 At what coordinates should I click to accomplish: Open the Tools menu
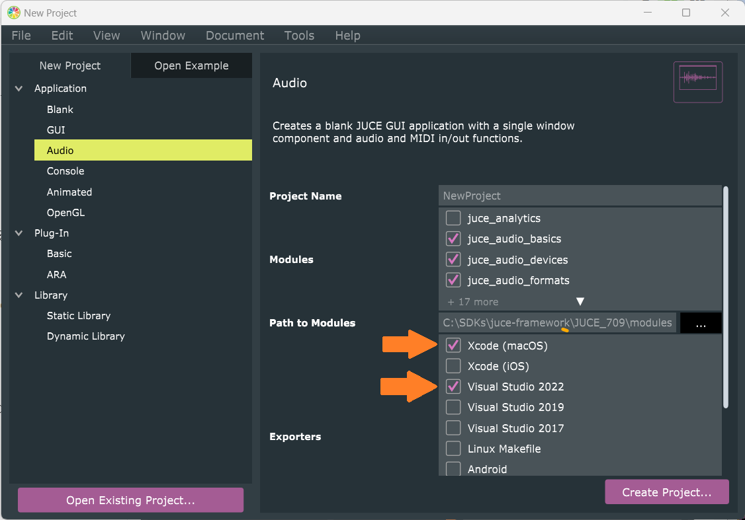pos(299,36)
